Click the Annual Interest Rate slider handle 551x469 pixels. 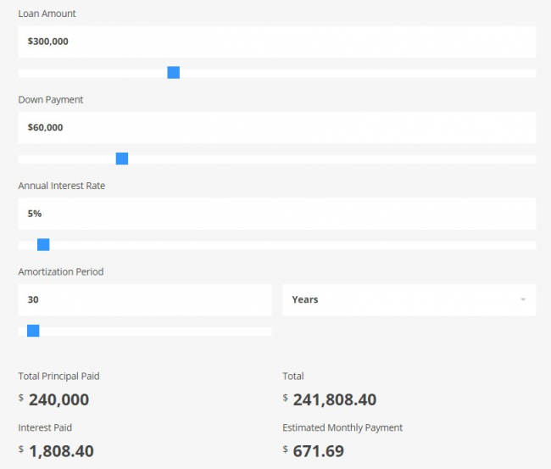click(44, 245)
